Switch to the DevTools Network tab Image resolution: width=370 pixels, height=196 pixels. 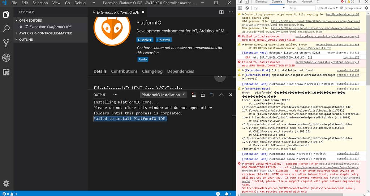tap(307, 2)
